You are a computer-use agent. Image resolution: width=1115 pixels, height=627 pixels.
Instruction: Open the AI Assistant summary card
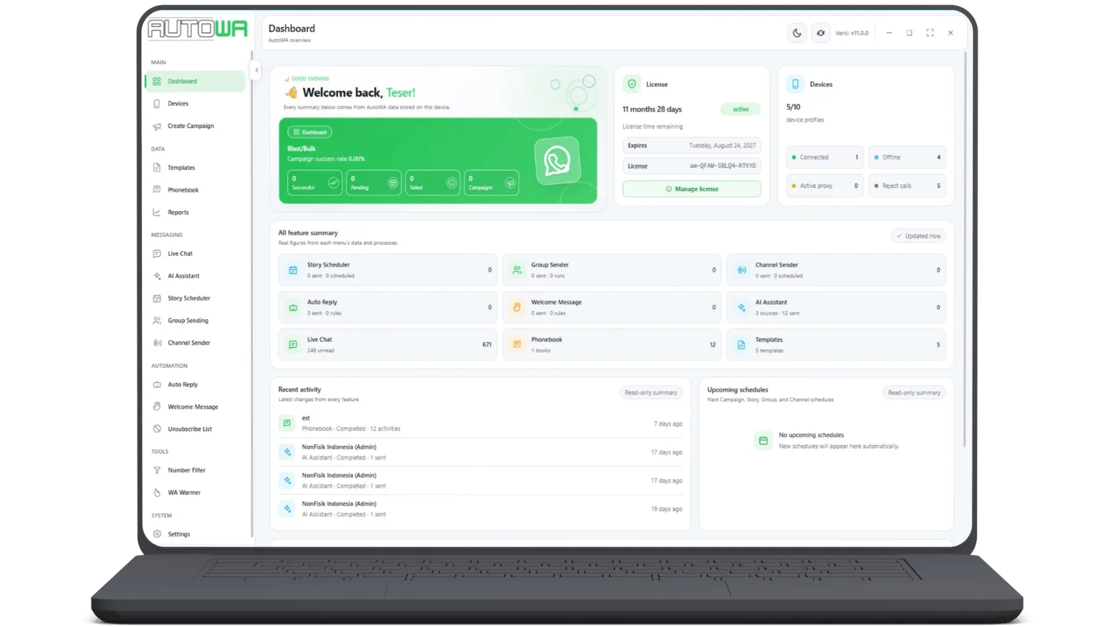pyautogui.click(x=836, y=307)
